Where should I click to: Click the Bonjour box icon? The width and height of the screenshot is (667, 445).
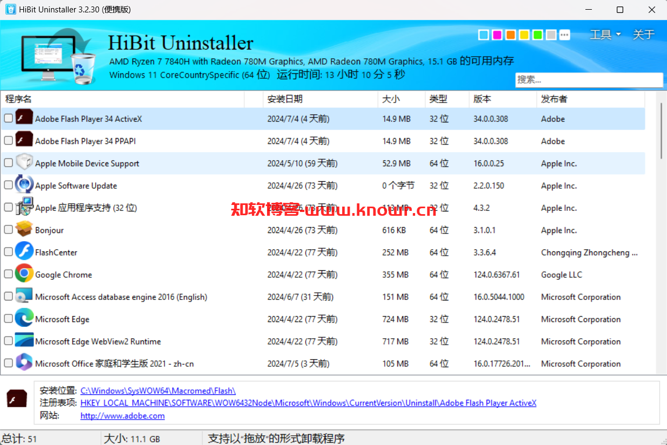(24, 229)
